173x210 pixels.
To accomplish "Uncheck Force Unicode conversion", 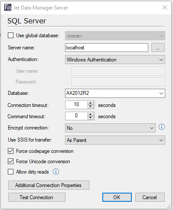I will [11, 162].
